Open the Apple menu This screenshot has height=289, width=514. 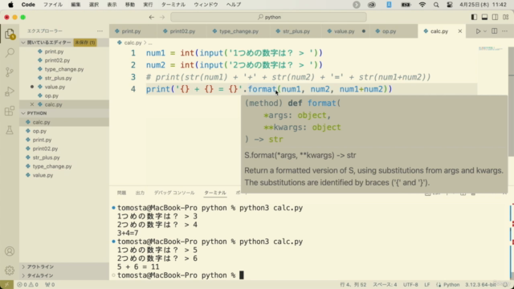tap(10, 5)
